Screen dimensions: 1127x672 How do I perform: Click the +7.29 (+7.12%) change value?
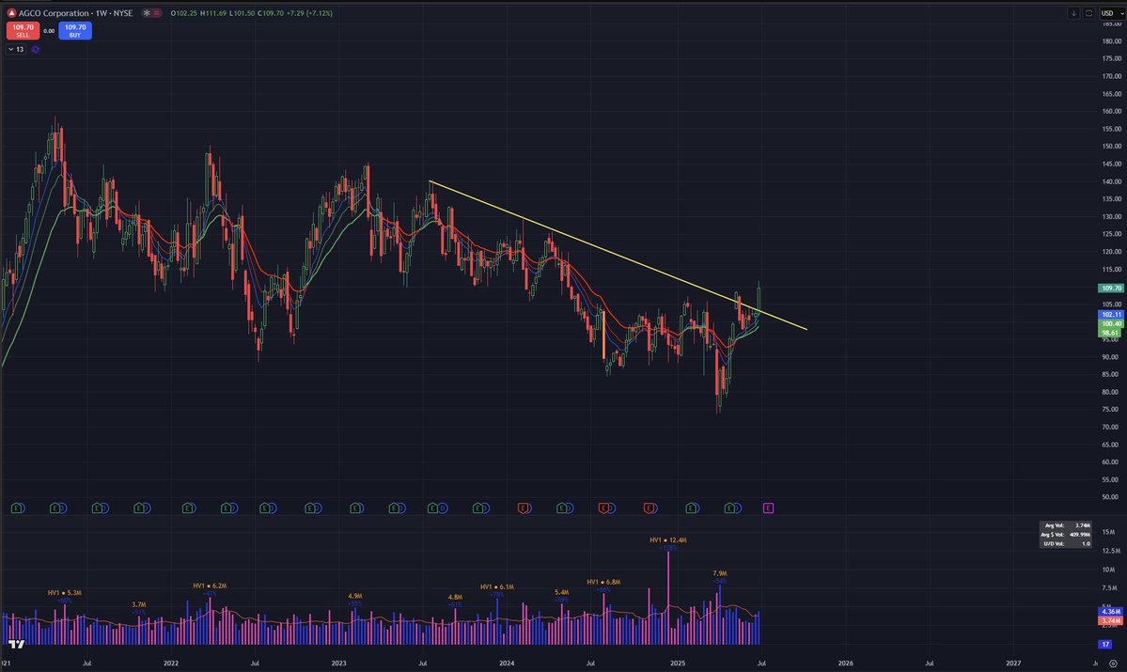pos(310,13)
